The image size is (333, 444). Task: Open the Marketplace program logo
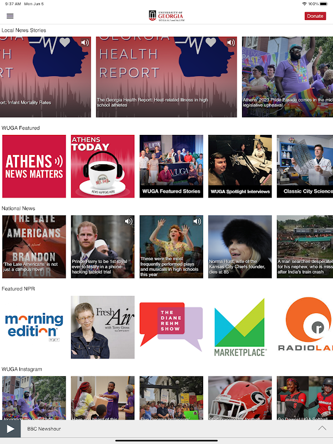click(240, 327)
